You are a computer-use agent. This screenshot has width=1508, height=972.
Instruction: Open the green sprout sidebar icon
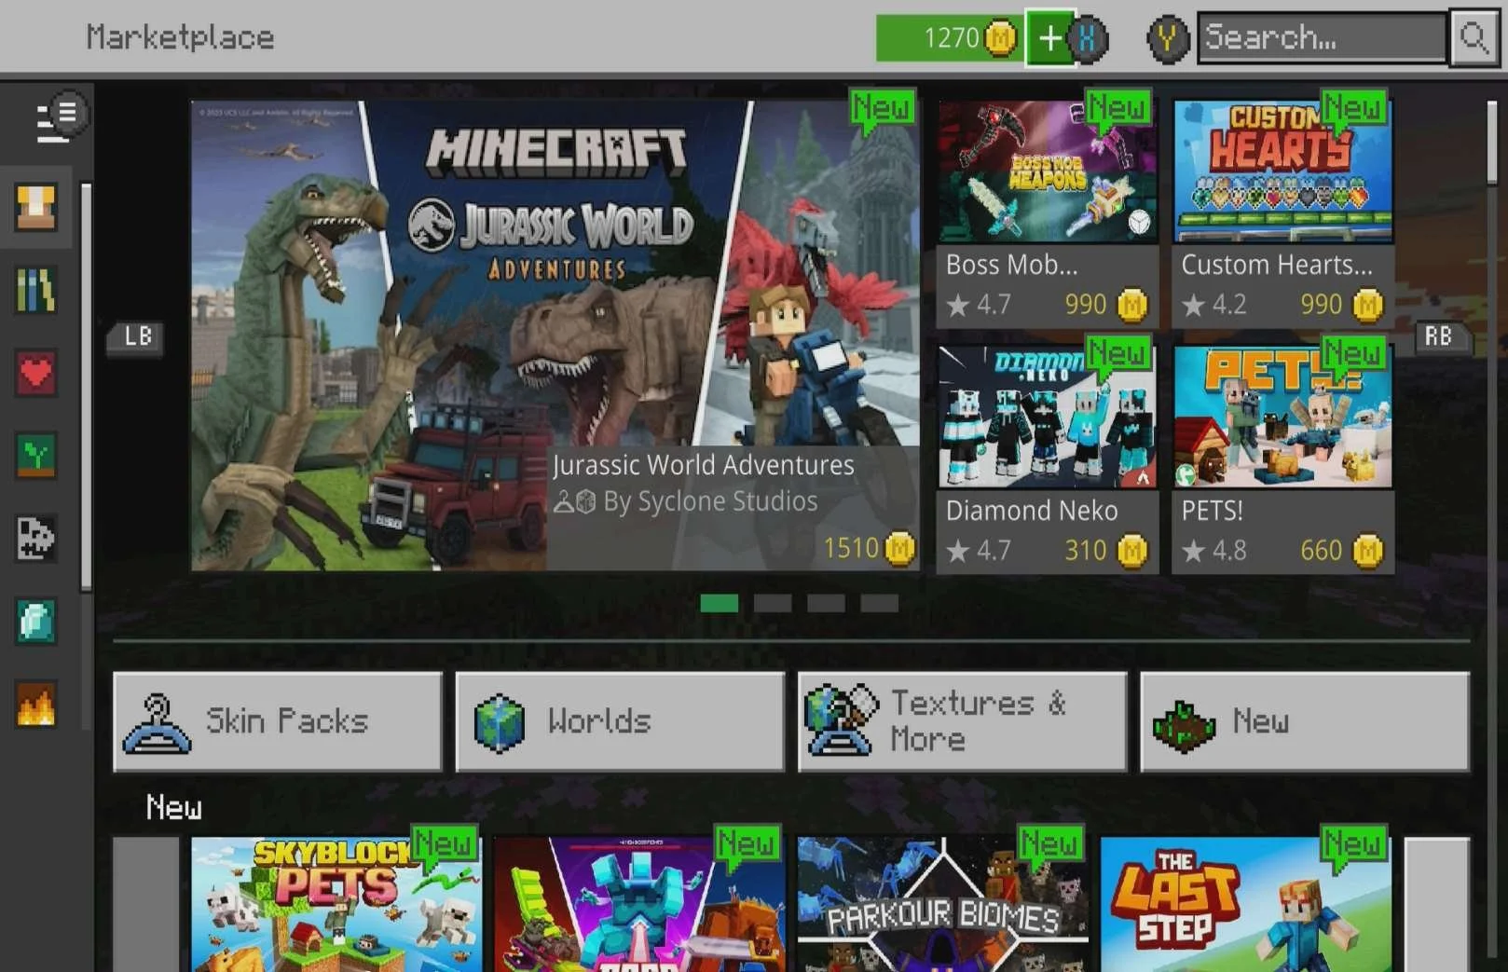click(x=36, y=455)
